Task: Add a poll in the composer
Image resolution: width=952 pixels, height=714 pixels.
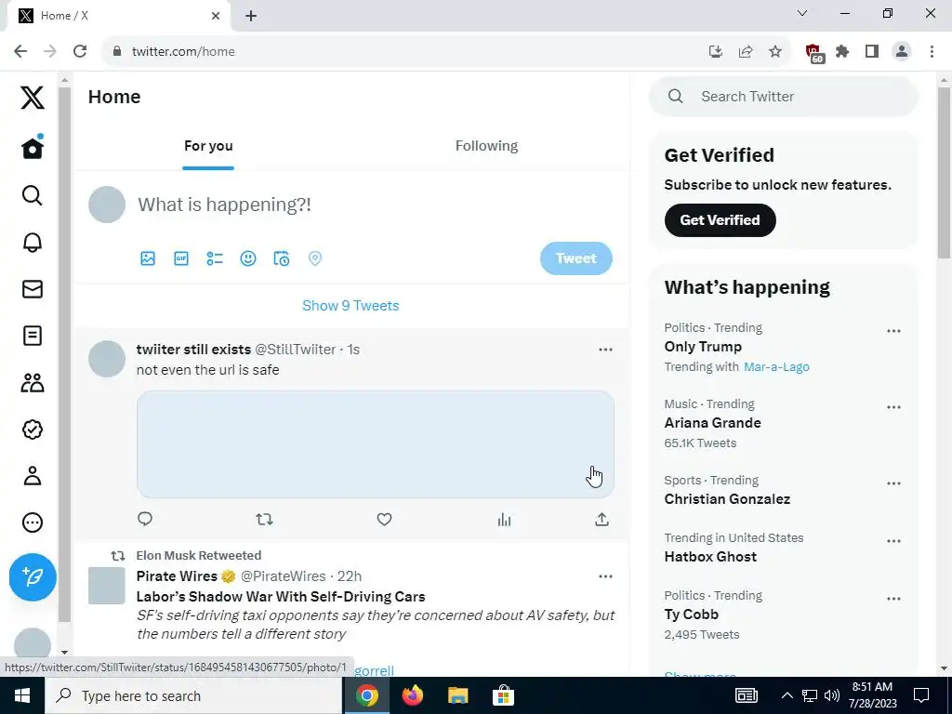Action: [x=215, y=258]
